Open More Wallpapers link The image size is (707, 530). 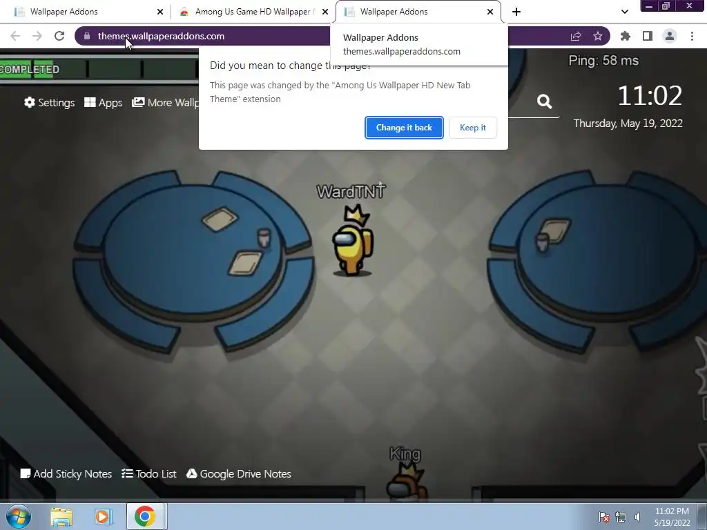pyautogui.click(x=165, y=102)
